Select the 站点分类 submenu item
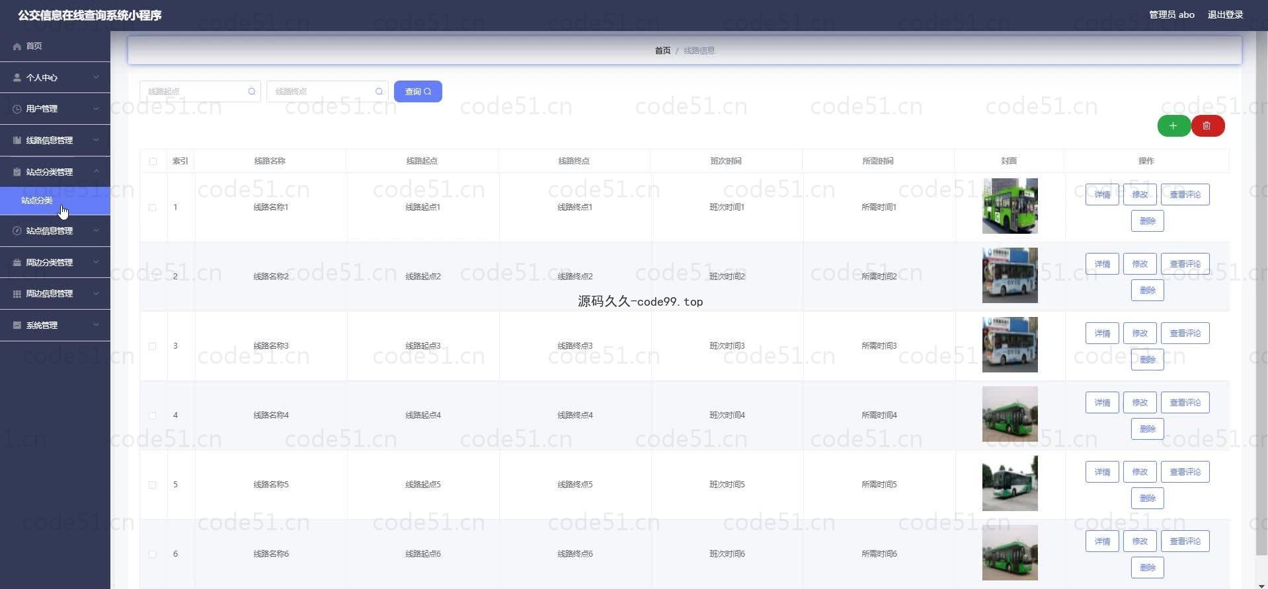The image size is (1268, 589). point(55,201)
